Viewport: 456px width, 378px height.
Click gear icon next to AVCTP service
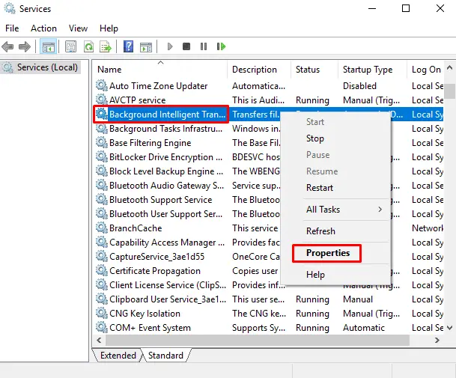pos(102,100)
